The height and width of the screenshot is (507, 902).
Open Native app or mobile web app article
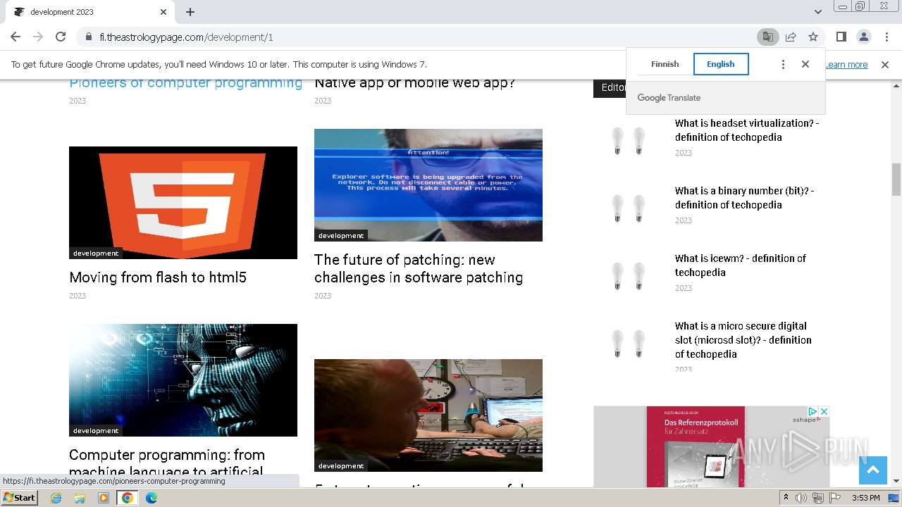(414, 83)
